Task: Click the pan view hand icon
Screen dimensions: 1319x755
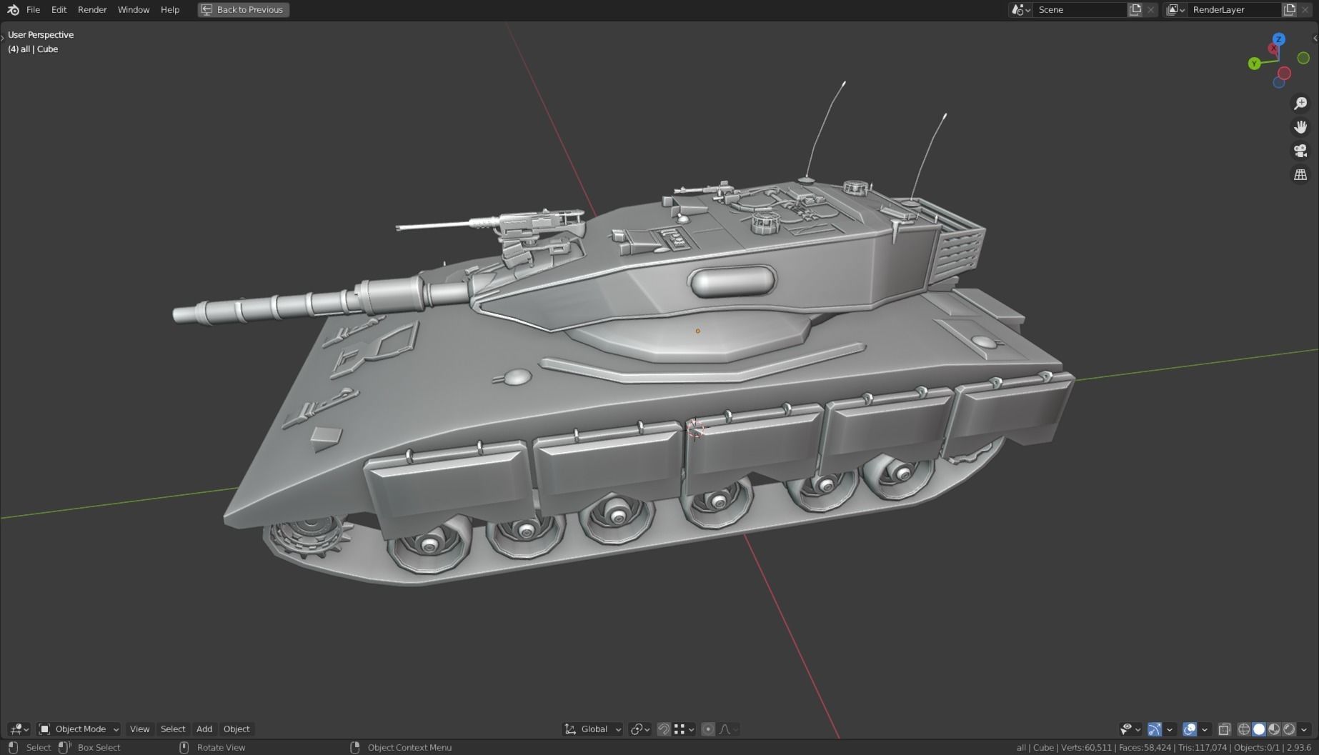Action: [1300, 127]
